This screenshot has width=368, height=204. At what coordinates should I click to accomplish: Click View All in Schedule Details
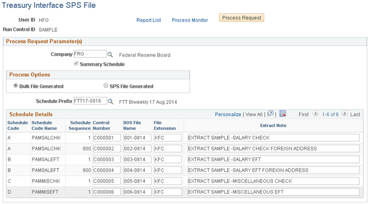pos(254,115)
